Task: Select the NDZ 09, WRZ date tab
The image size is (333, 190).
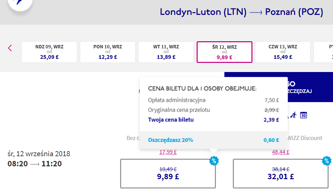Action: pos(49,52)
